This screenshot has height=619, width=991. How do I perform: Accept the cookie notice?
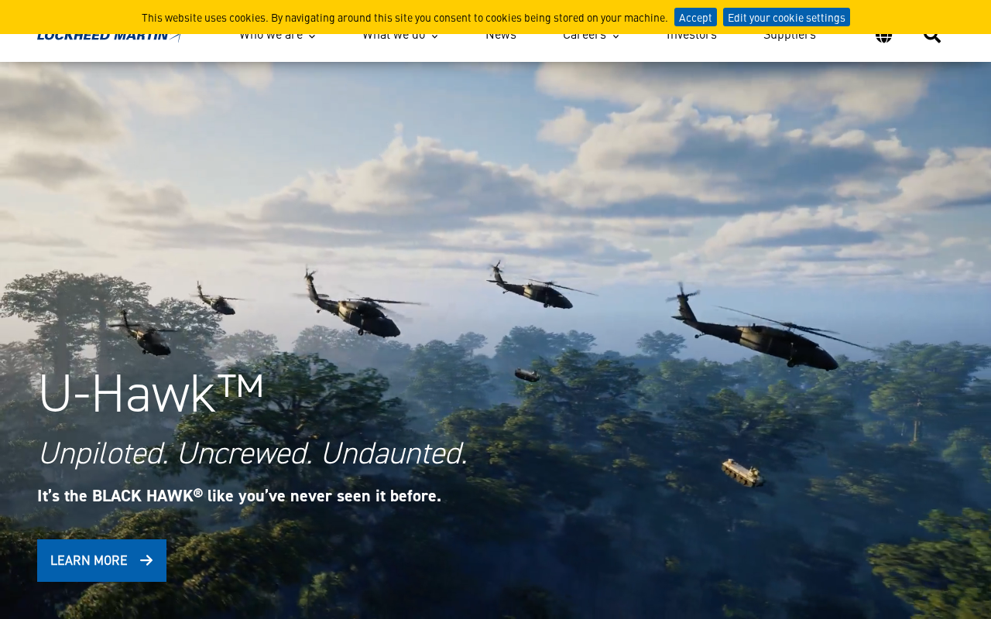tap(695, 17)
